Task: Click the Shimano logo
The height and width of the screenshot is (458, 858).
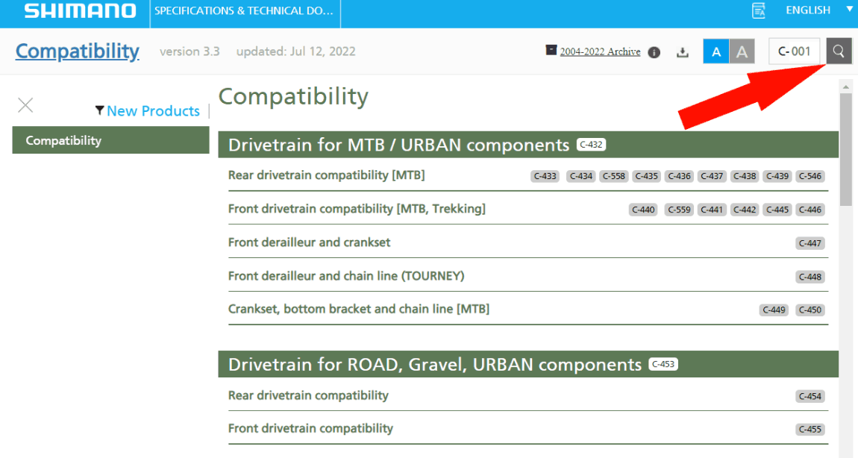Action: [81, 11]
